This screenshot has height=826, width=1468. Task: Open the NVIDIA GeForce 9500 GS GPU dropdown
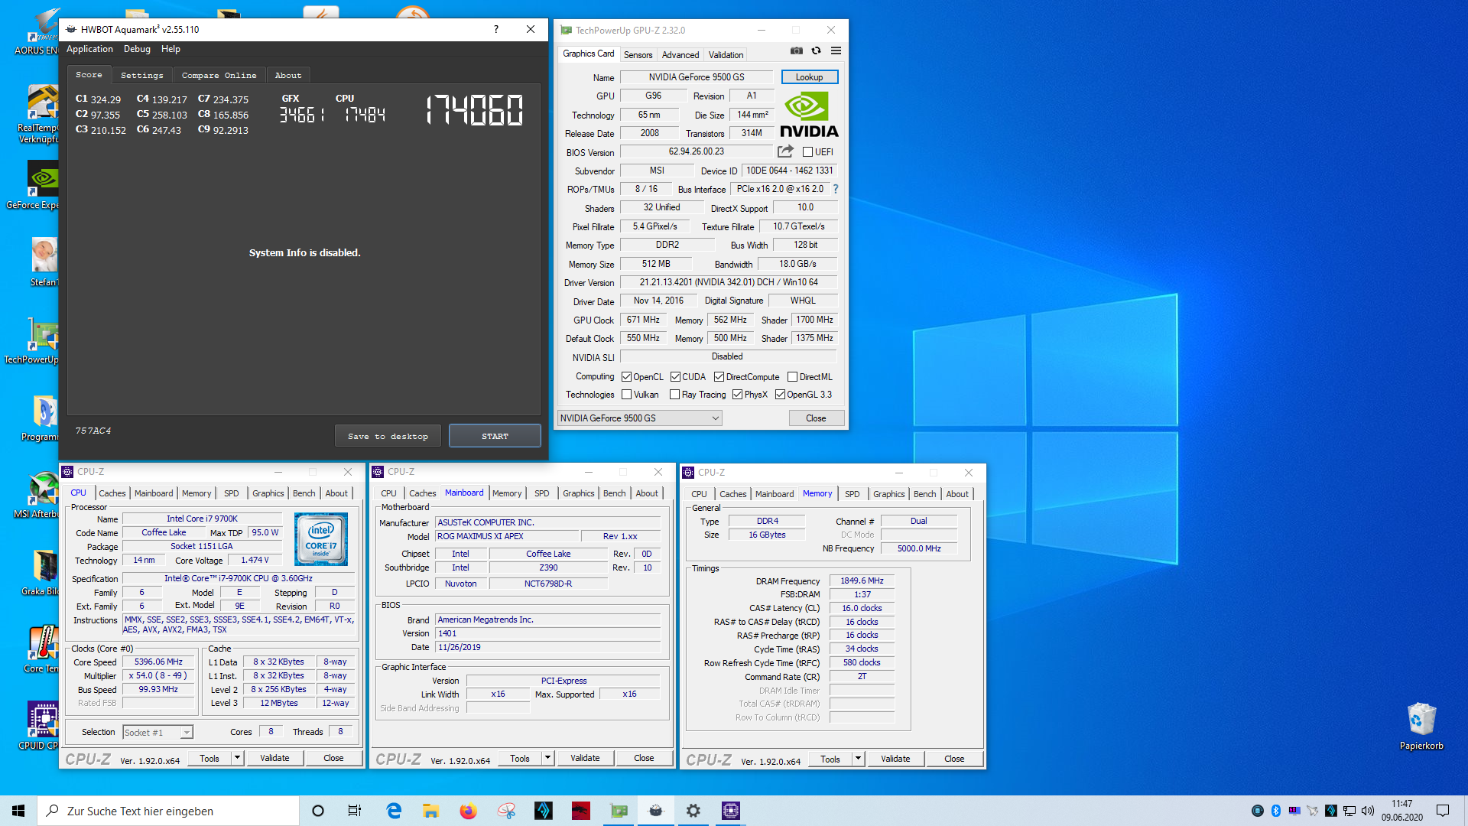pyautogui.click(x=640, y=418)
